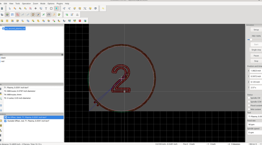Click the simulation Pause button
The height and width of the screenshot is (145, 262).
[256, 55]
